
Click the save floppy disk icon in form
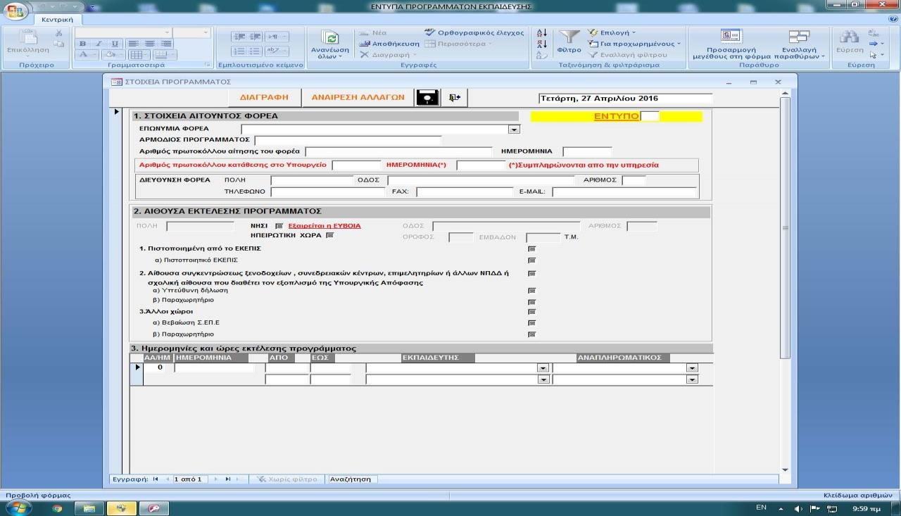click(x=427, y=98)
